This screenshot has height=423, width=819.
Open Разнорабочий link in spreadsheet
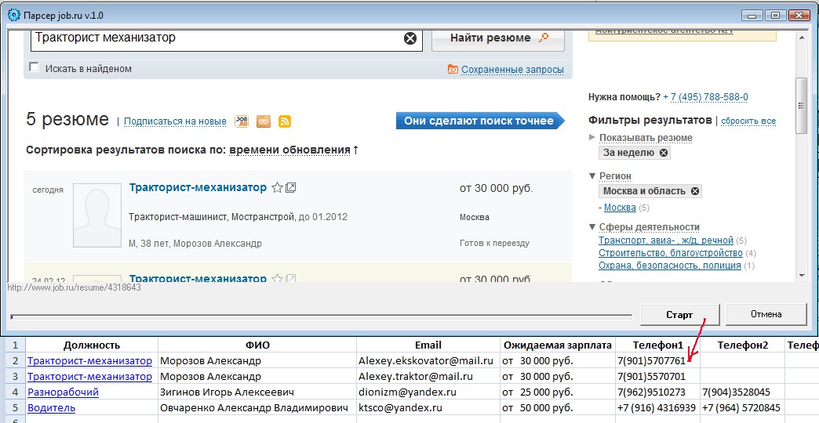(63, 392)
